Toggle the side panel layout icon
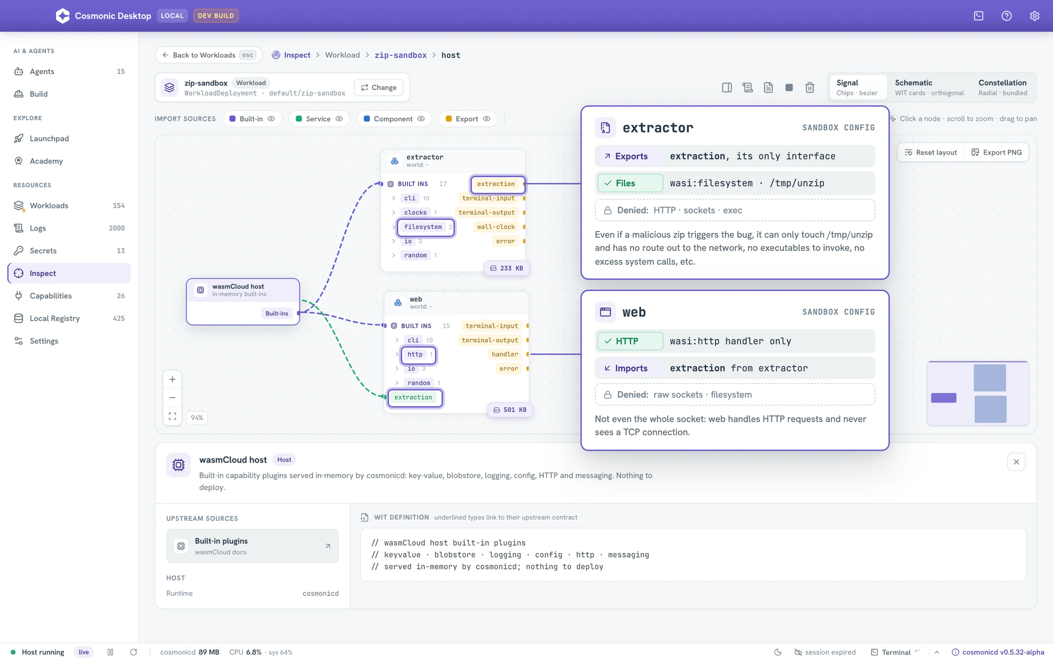 tap(727, 87)
